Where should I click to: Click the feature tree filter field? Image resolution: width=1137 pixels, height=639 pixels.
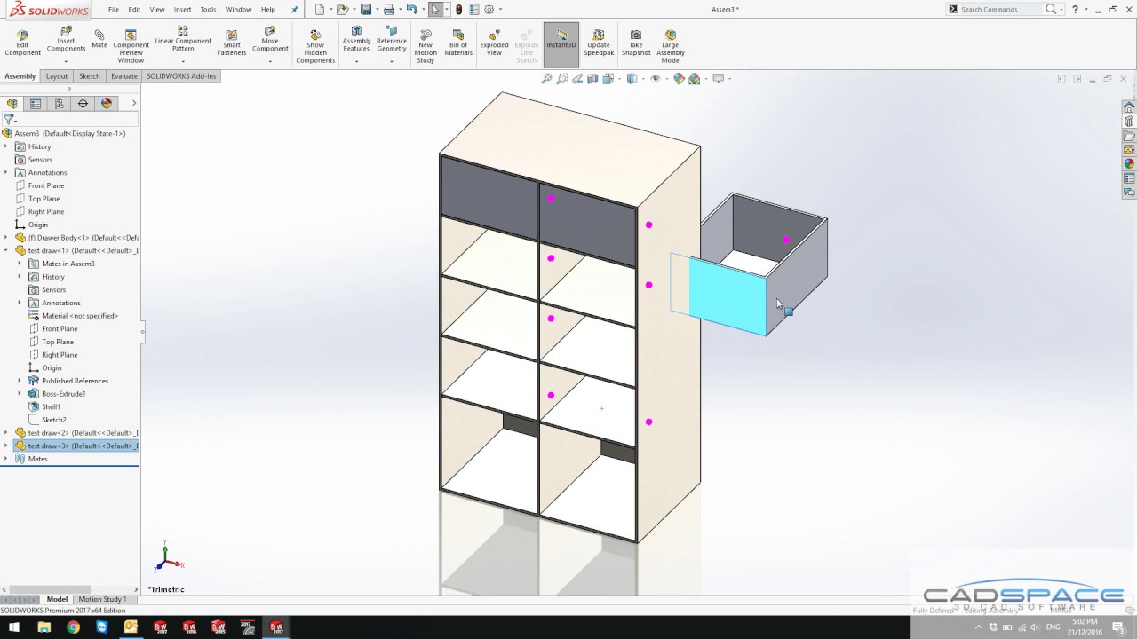pyautogui.click(x=76, y=119)
